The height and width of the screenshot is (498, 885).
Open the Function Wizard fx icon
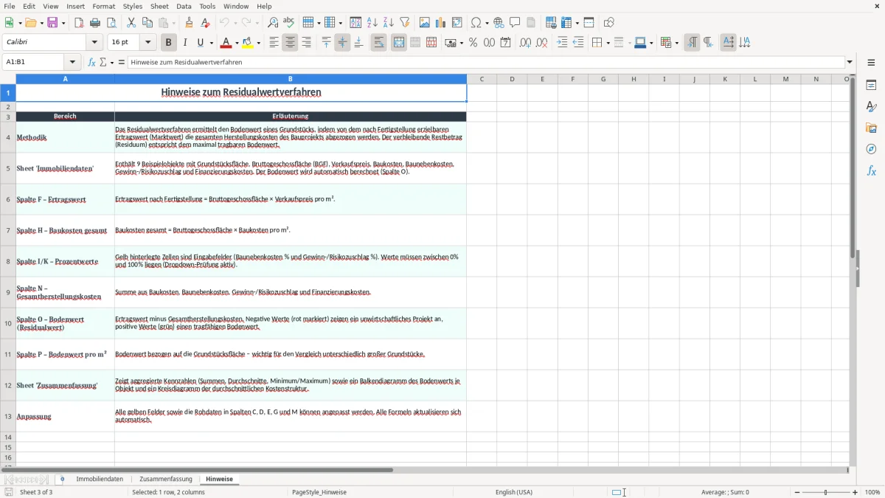coord(92,62)
